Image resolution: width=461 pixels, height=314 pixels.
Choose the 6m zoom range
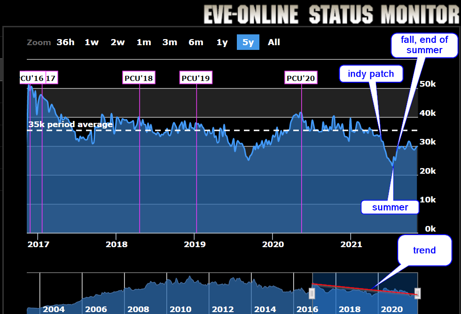click(x=196, y=42)
